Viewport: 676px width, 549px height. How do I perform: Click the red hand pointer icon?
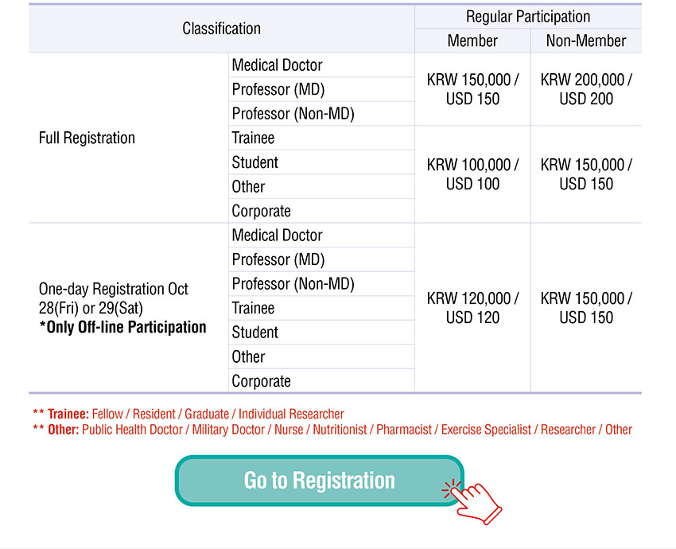472,502
